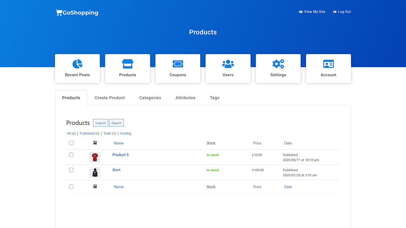The image size is (406, 228).
Task: Click the £100.00 price cell
Action: (x=258, y=170)
